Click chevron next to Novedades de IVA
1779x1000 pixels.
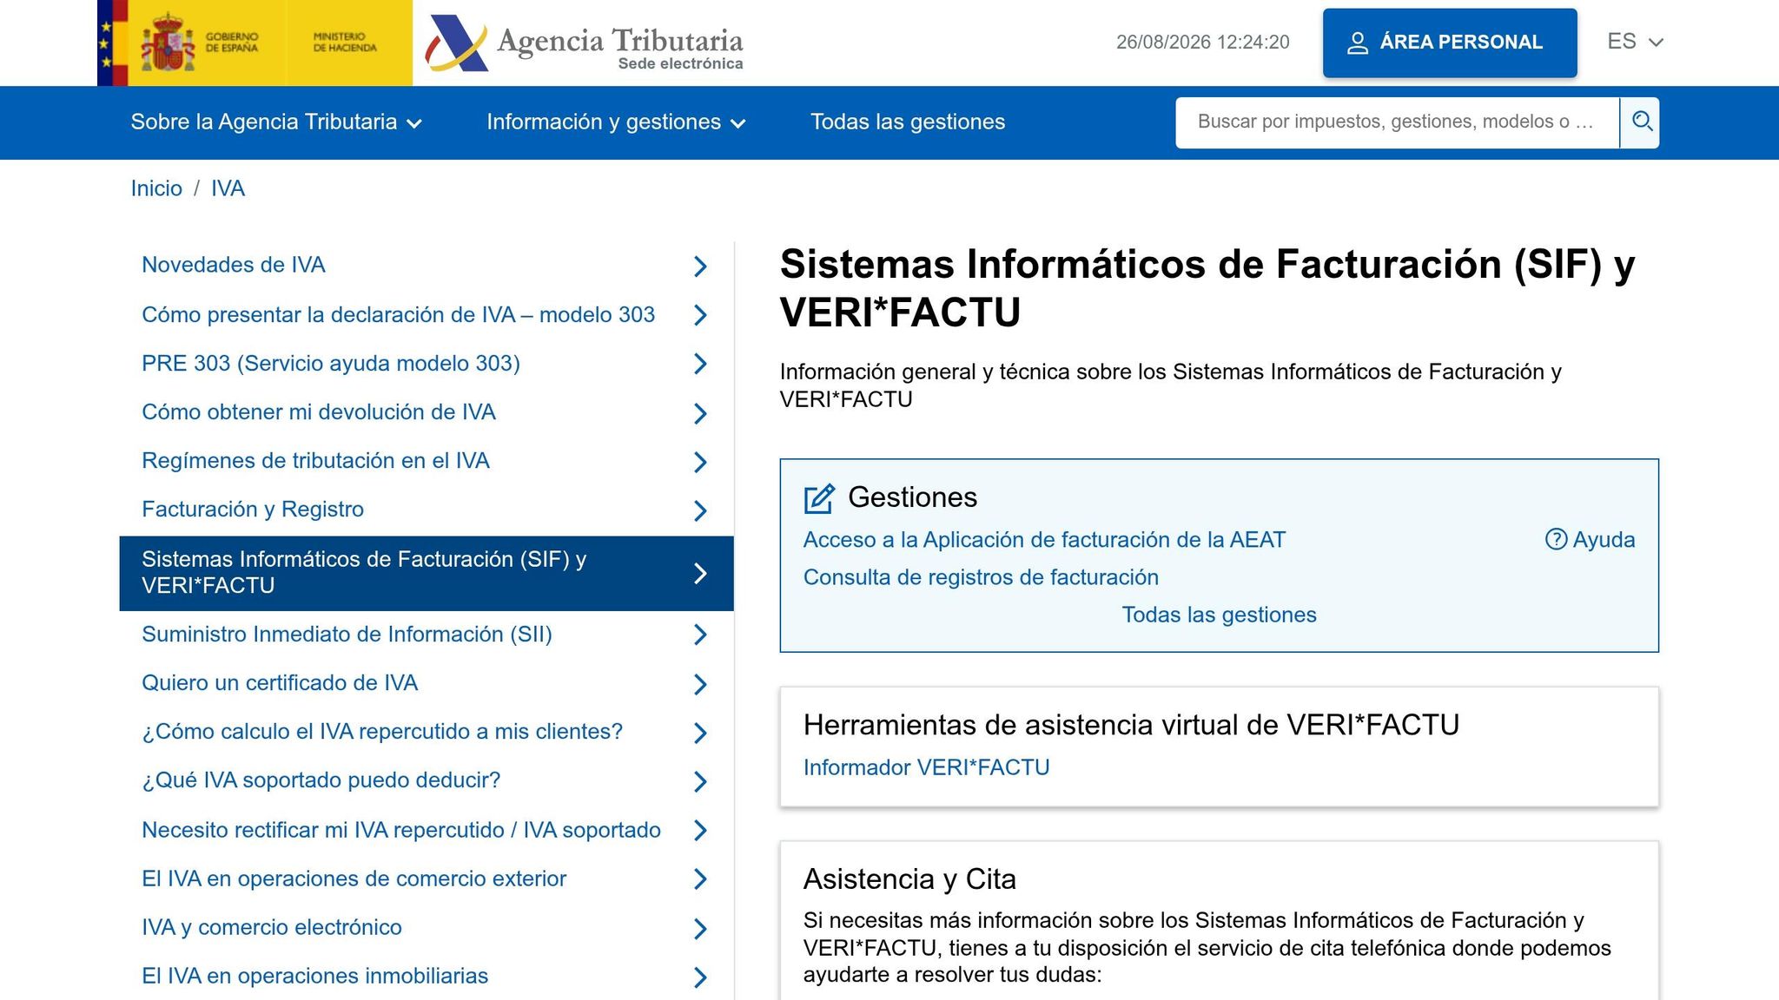[701, 266]
